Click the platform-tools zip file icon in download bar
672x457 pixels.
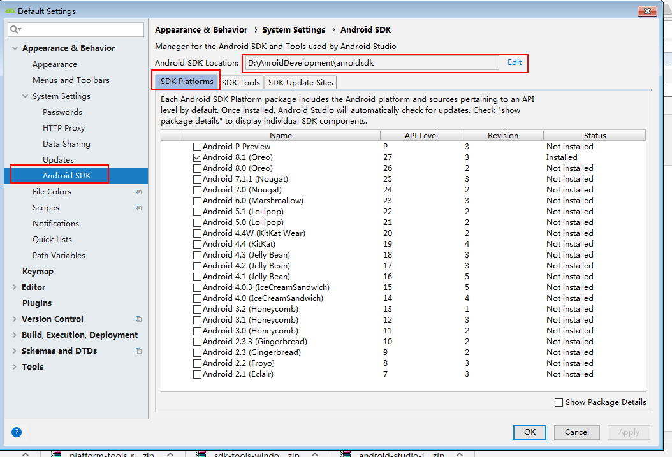click(x=57, y=454)
